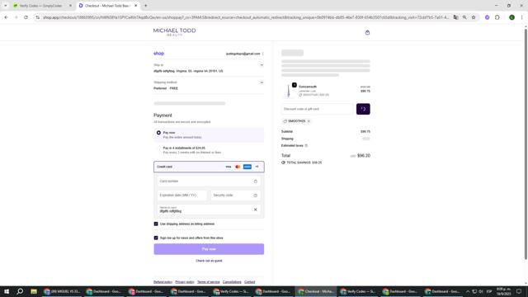Select Pay in 4 installments option
Image resolution: width=528 pixels, height=297 pixels.
(158, 148)
